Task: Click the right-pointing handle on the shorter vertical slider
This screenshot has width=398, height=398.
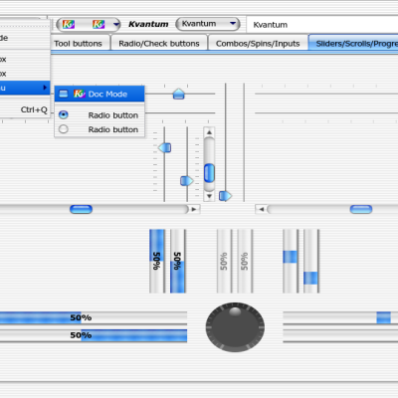Action: pos(187,181)
